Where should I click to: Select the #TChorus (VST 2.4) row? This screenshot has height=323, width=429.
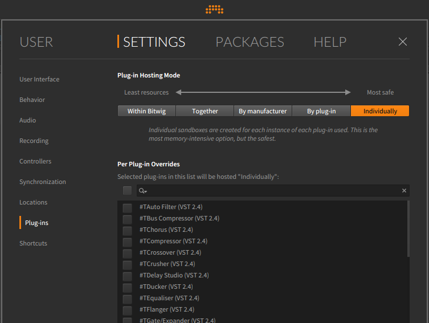(262, 230)
